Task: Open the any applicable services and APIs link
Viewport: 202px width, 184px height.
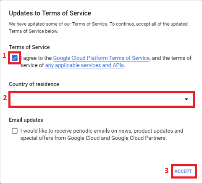Action: [84, 65]
